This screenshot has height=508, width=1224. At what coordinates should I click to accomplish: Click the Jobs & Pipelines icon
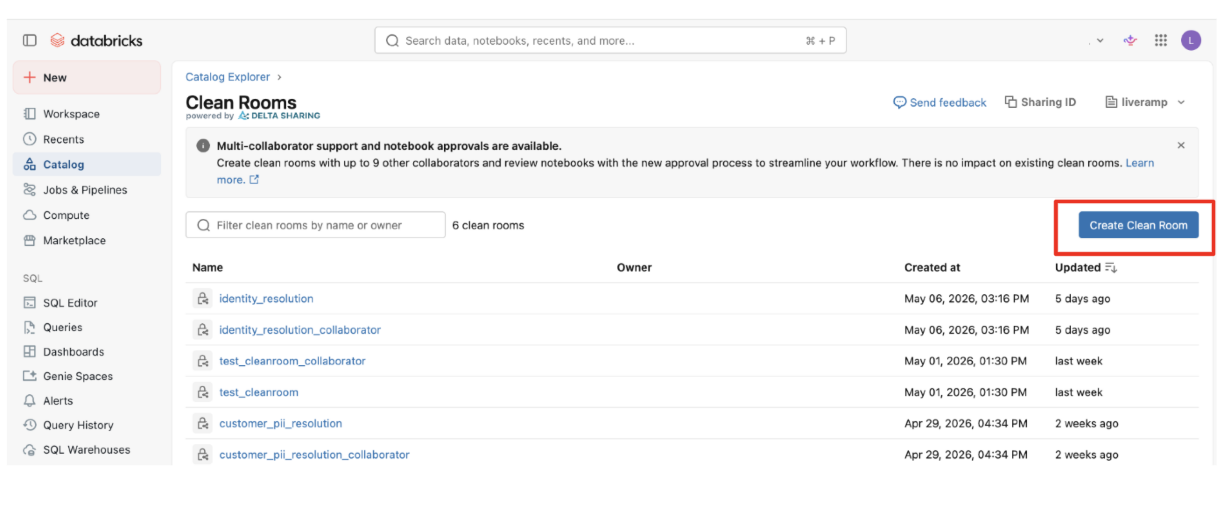tap(29, 190)
